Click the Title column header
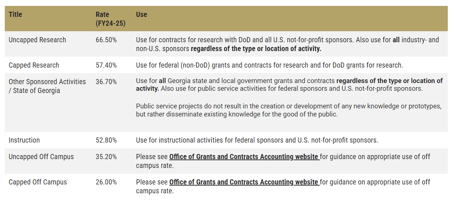Screen dimensions: 457x201 15,15
